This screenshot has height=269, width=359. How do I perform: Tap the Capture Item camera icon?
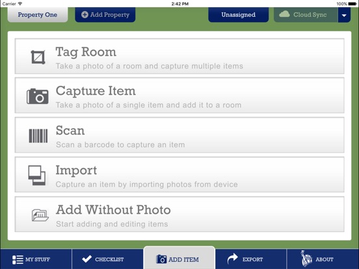pos(38,96)
